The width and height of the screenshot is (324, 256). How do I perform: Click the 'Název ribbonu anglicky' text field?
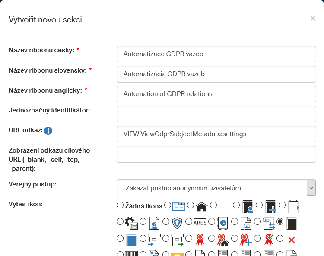coord(216,94)
